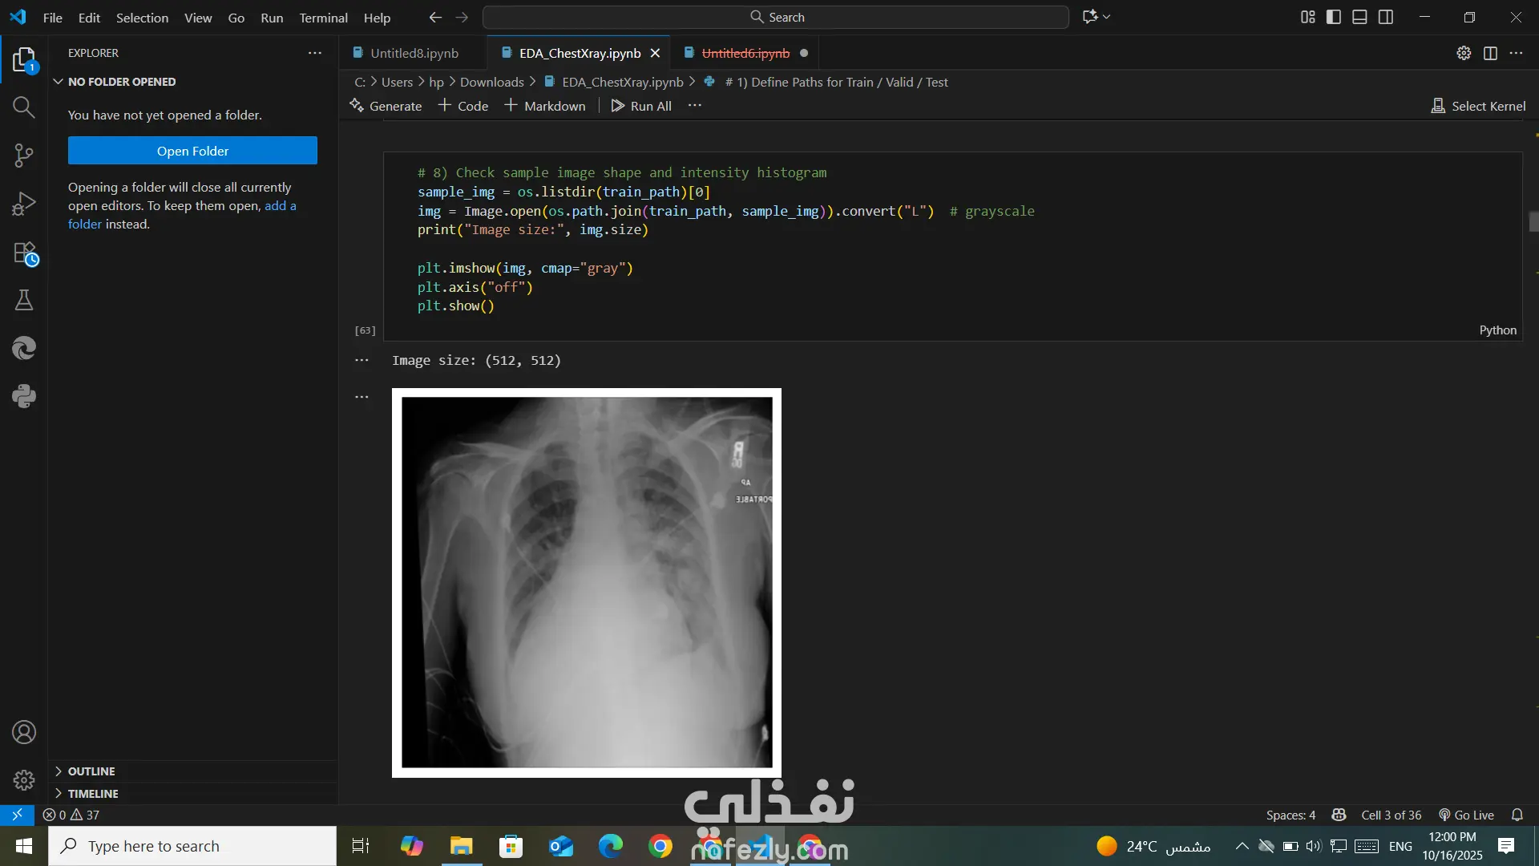Toggle the bottom Panel layout

[x=1359, y=17]
